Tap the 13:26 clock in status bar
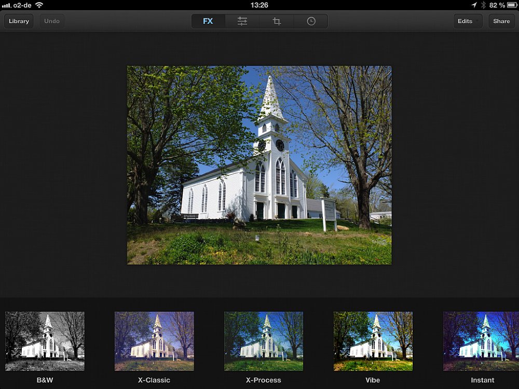Viewport: 519px width, 389px height. click(x=259, y=5)
